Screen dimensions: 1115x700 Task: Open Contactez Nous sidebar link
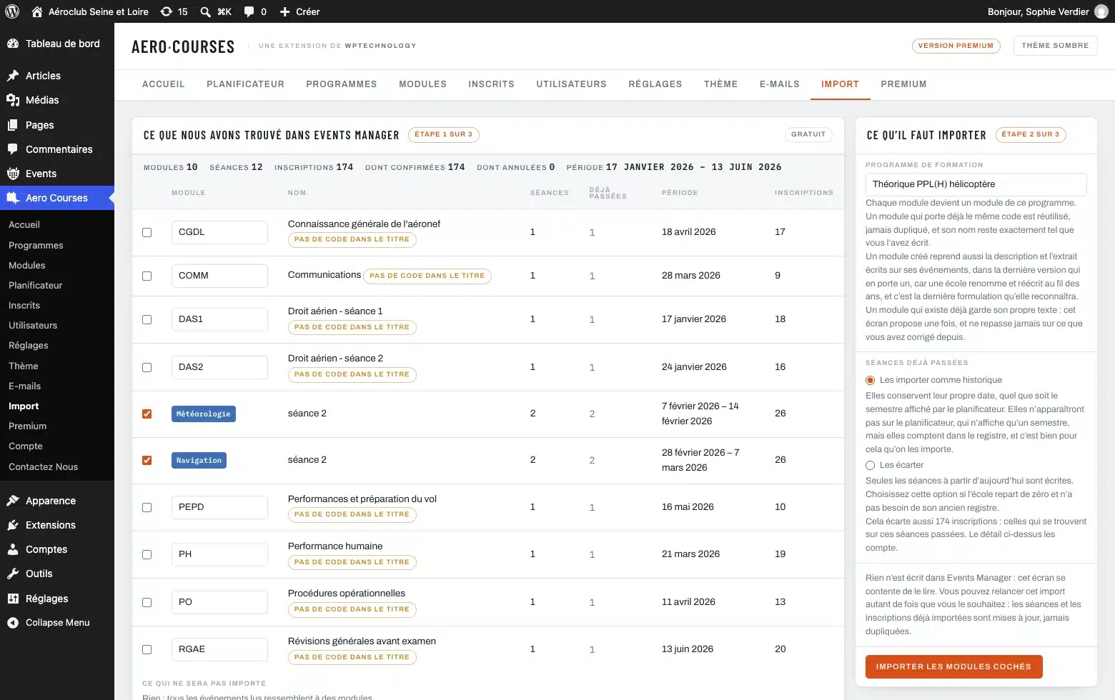[x=43, y=466]
